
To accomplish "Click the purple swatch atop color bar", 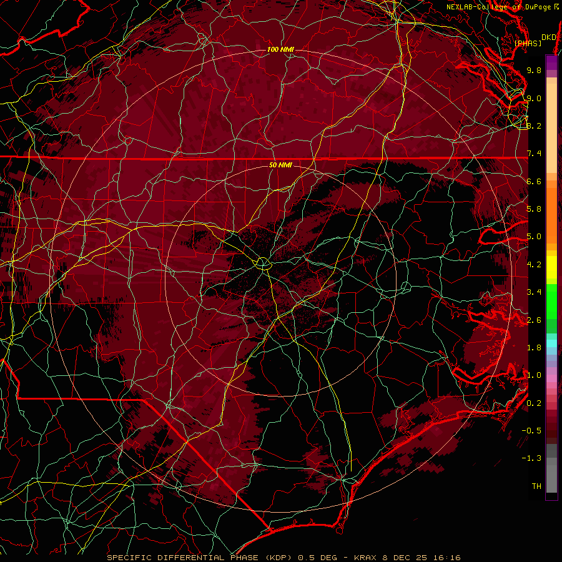I will tap(551, 62).
